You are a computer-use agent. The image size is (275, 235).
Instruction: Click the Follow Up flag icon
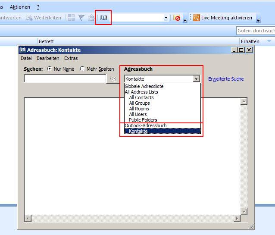pyautogui.click(x=81, y=18)
